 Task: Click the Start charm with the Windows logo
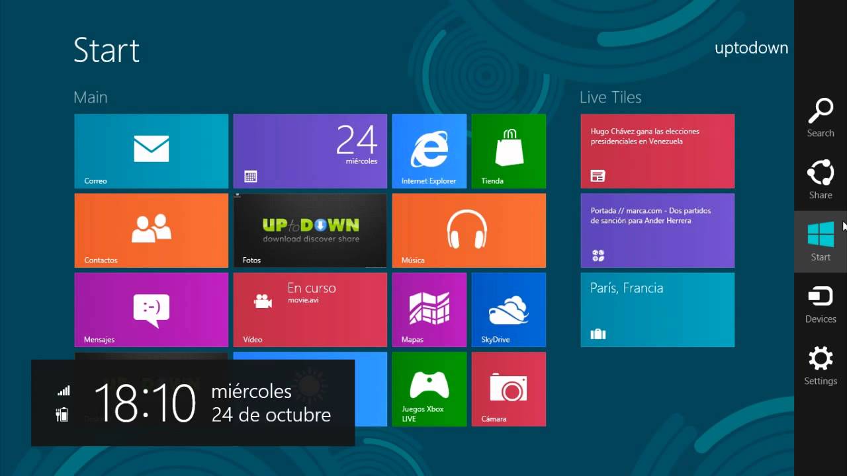(821, 241)
